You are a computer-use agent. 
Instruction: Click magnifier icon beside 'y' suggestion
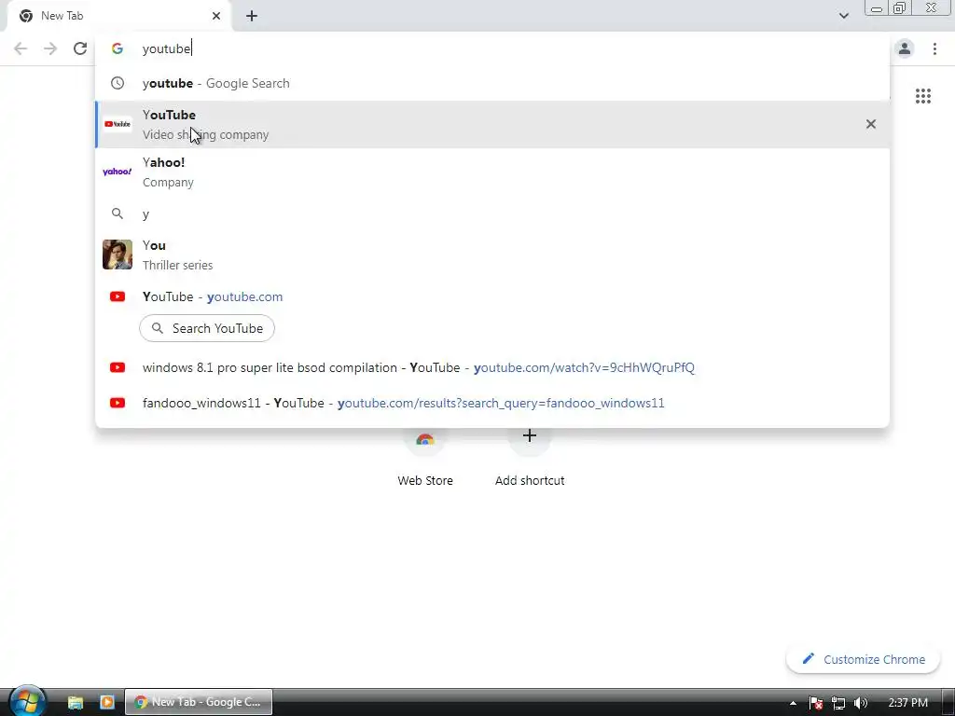point(118,213)
